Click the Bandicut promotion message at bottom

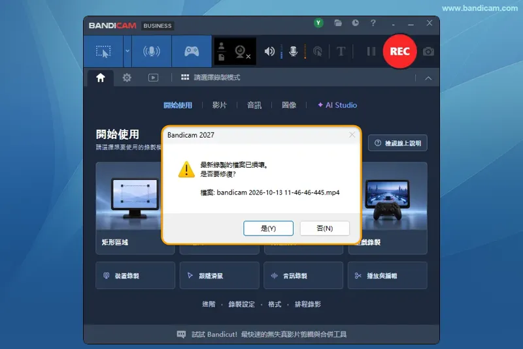[269, 335]
